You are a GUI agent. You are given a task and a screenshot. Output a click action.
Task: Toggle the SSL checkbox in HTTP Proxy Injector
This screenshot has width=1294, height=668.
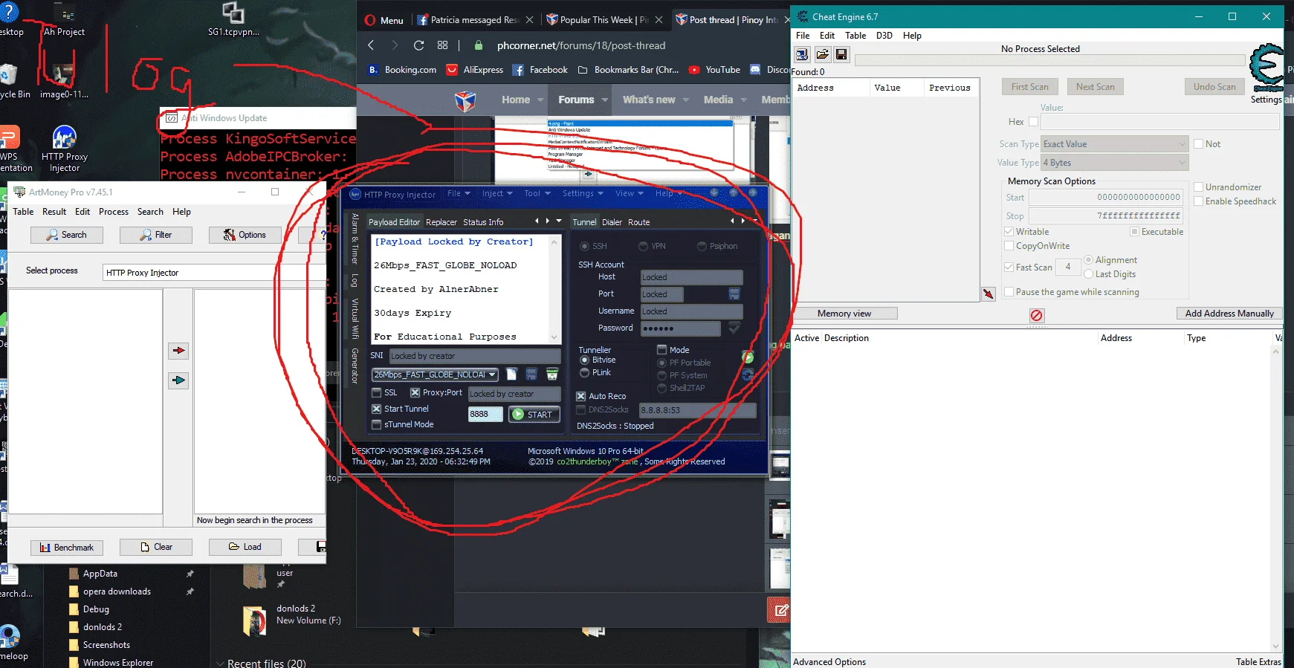[377, 392]
